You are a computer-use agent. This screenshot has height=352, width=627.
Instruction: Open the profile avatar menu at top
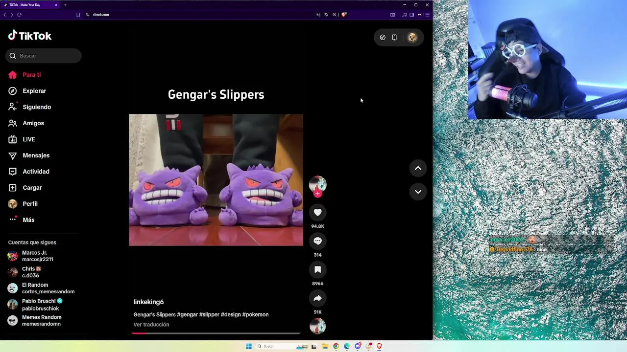(412, 38)
